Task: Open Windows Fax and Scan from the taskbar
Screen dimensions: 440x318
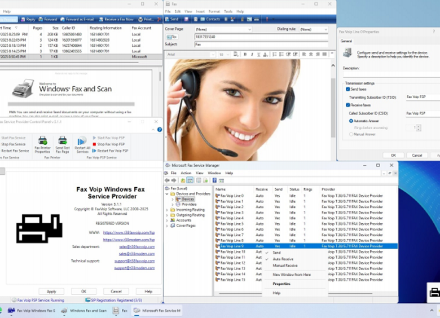Action: pos(84,311)
